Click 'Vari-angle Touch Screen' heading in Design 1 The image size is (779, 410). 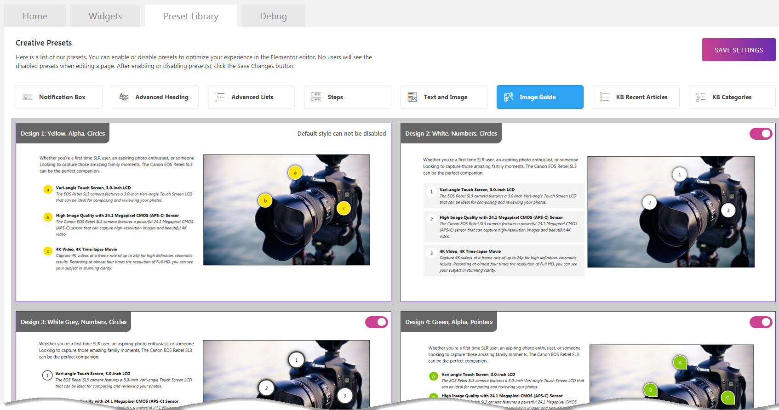coord(93,188)
